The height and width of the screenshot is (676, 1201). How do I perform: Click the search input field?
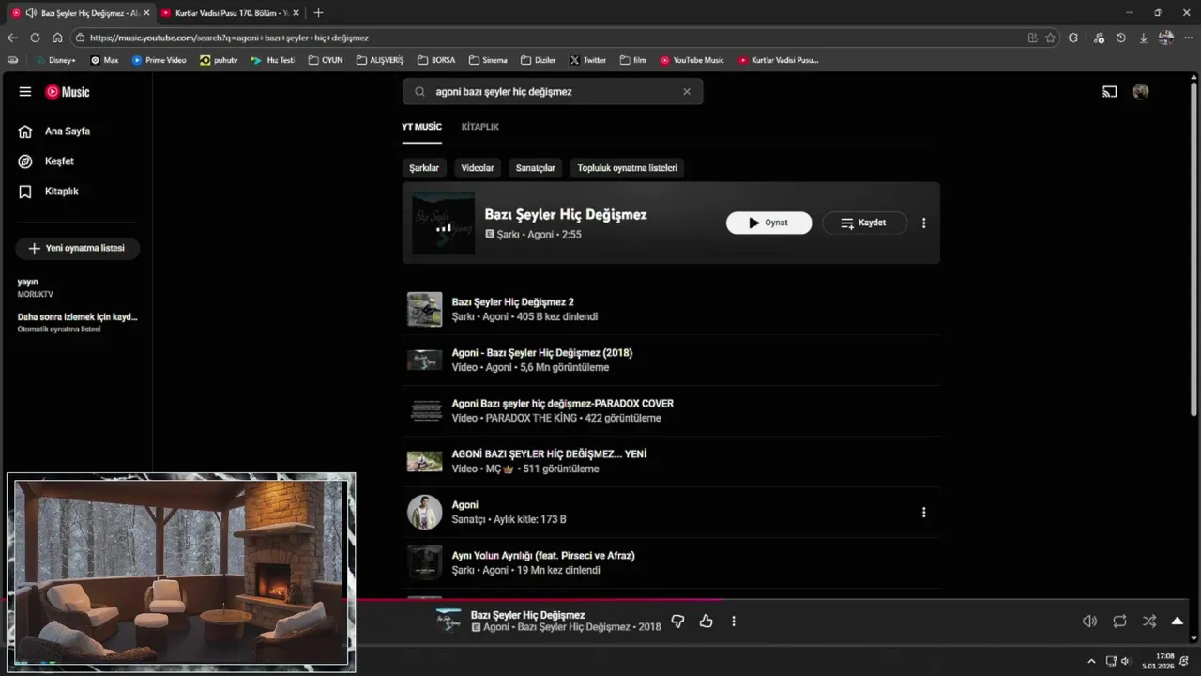tap(554, 92)
